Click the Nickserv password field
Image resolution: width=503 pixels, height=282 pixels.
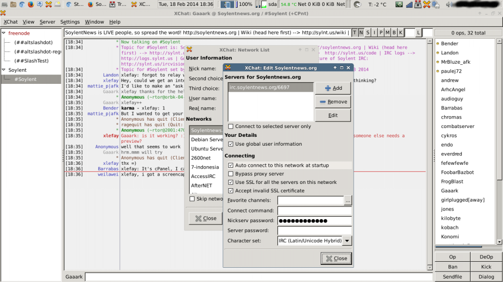point(314,221)
